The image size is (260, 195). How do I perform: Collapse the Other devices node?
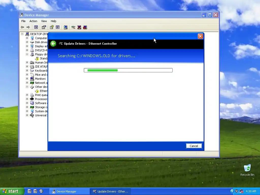[27, 87]
